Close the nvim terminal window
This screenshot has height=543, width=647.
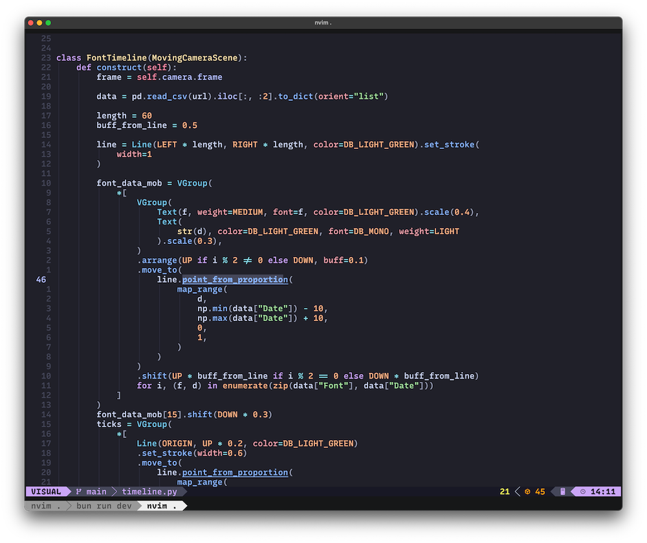30,23
